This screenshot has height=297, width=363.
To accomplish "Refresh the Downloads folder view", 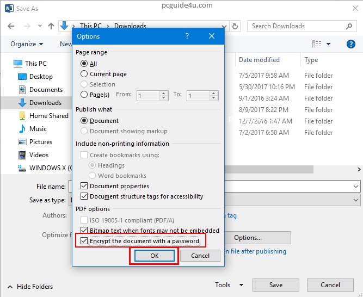I will tap(235, 26).
